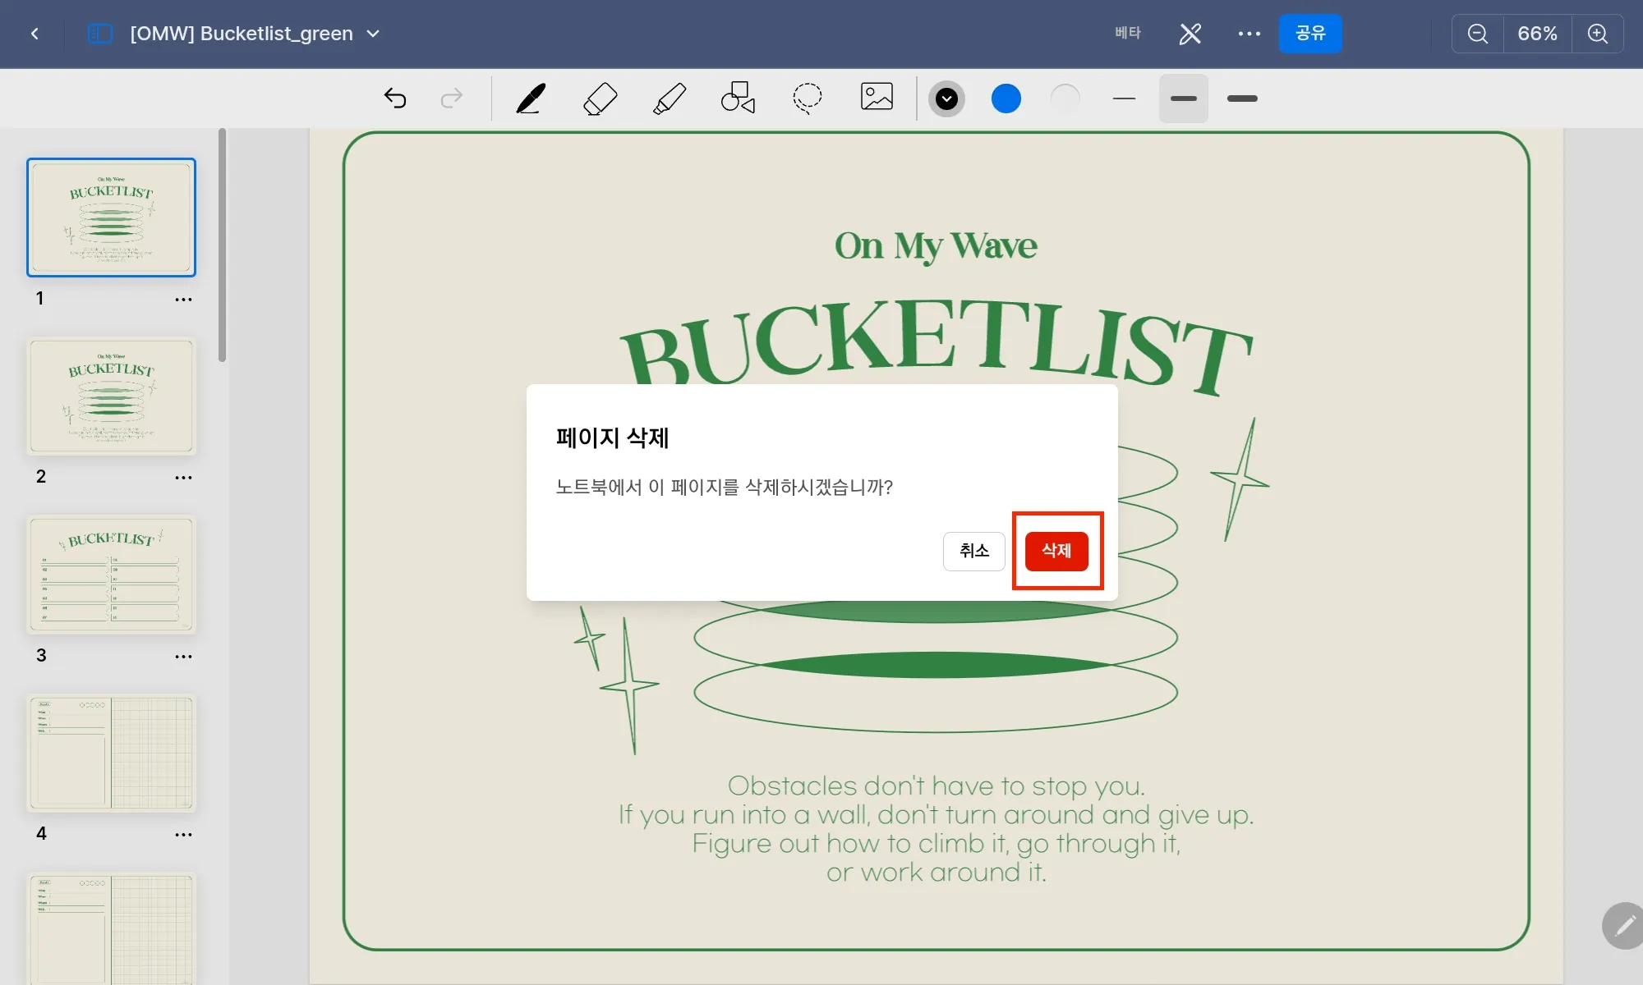
Task: Open page 2 more options menu
Action: click(x=183, y=478)
